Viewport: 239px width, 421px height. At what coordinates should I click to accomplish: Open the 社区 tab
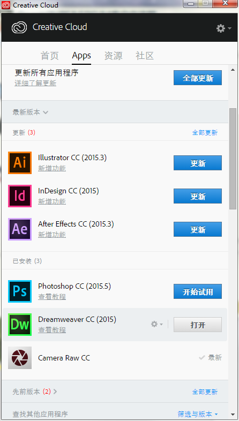(x=145, y=56)
